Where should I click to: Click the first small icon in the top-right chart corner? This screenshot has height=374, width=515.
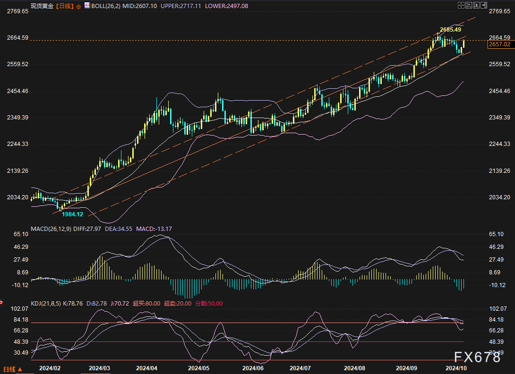coord(461,5)
